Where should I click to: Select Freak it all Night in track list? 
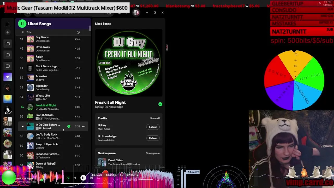click(53, 107)
